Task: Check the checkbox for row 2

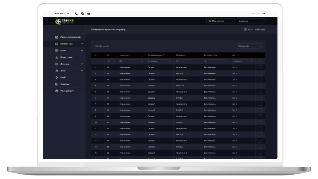Action: click(260, 73)
